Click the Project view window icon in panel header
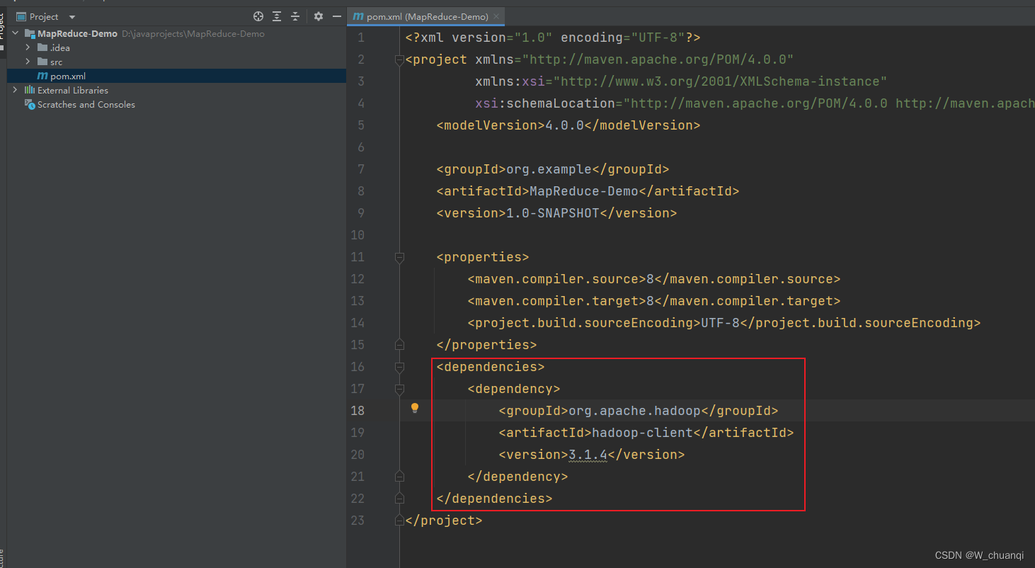The height and width of the screenshot is (568, 1035). [21, 16]
